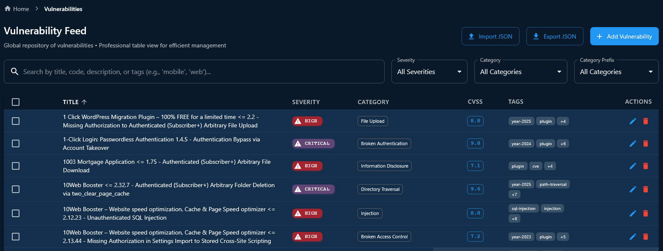Check the 10Web Booster Unauthenticated SQL Injection row
Image resolution: width=663 pixels, height=251 pixels.
(16, 213)
